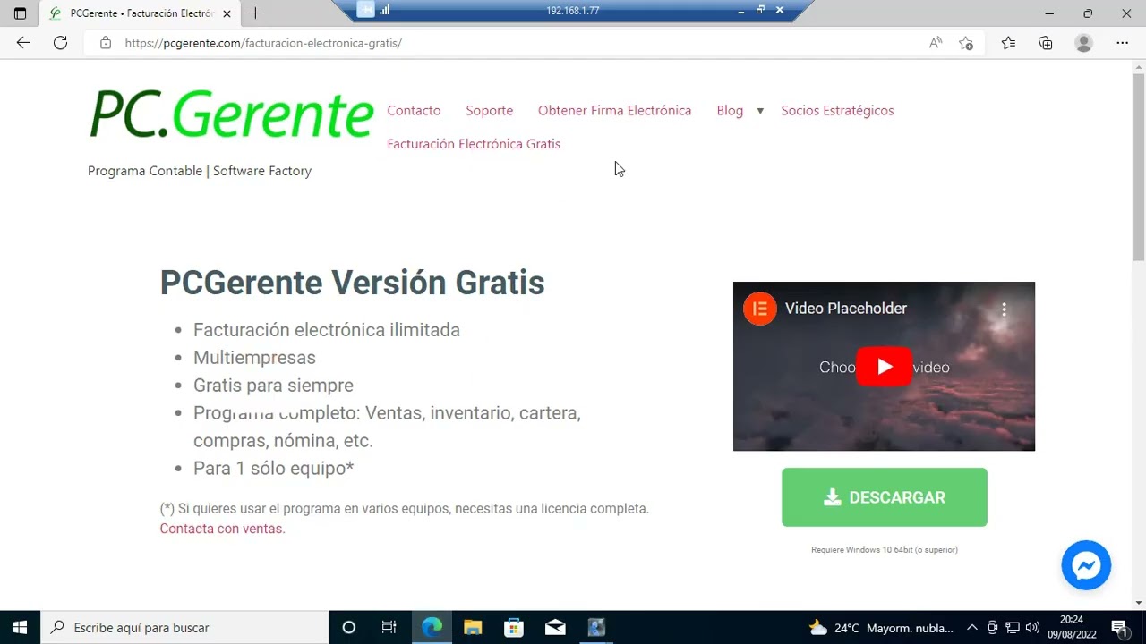Click the PCGerente Versión Gratis heading
This screenshot has height=644, width=1146.
(x=352, y=283)
